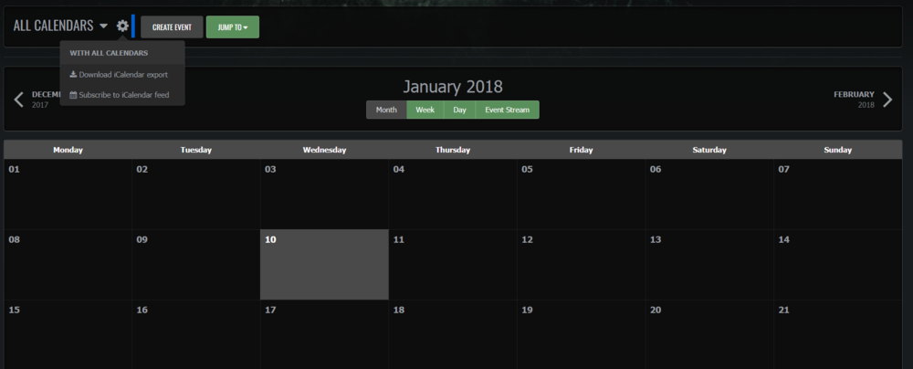Select Download iCalendar export option
This screenshot has width=913, height=369.
point(122,74)
